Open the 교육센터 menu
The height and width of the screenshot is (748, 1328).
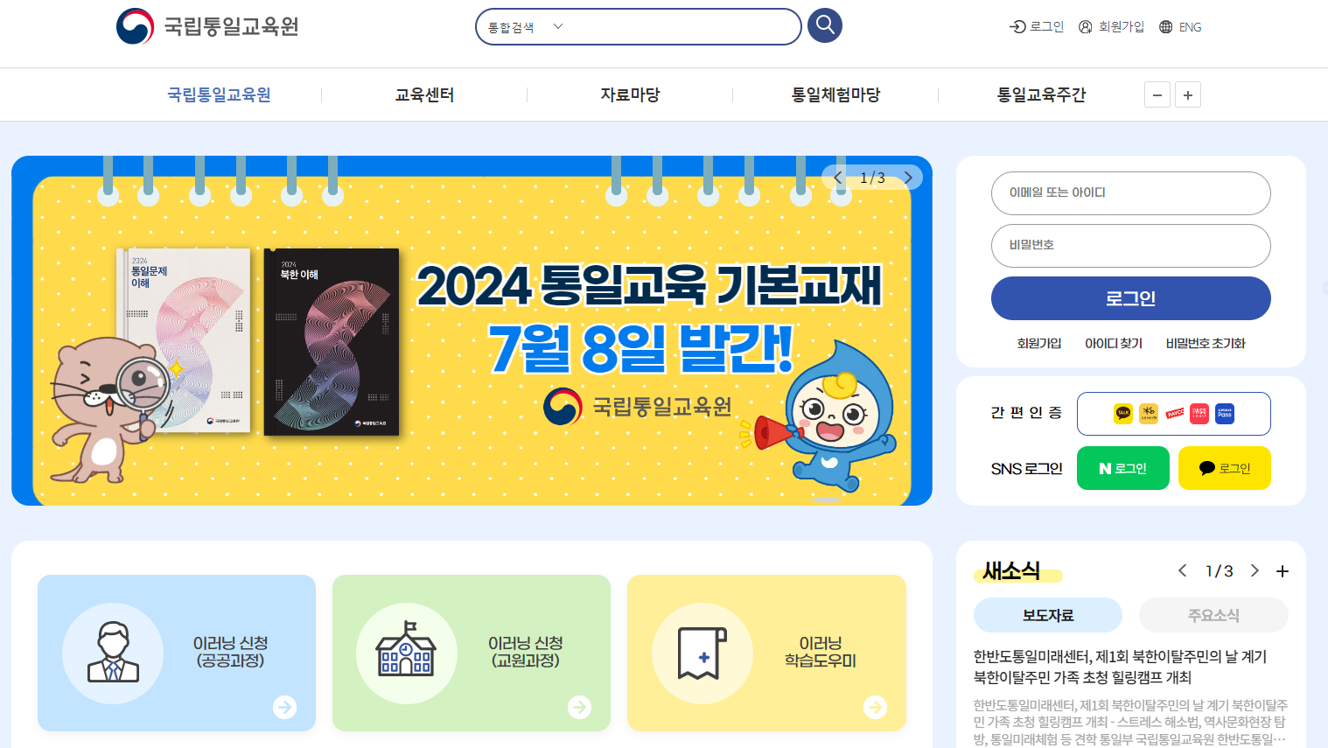[424, 94]
